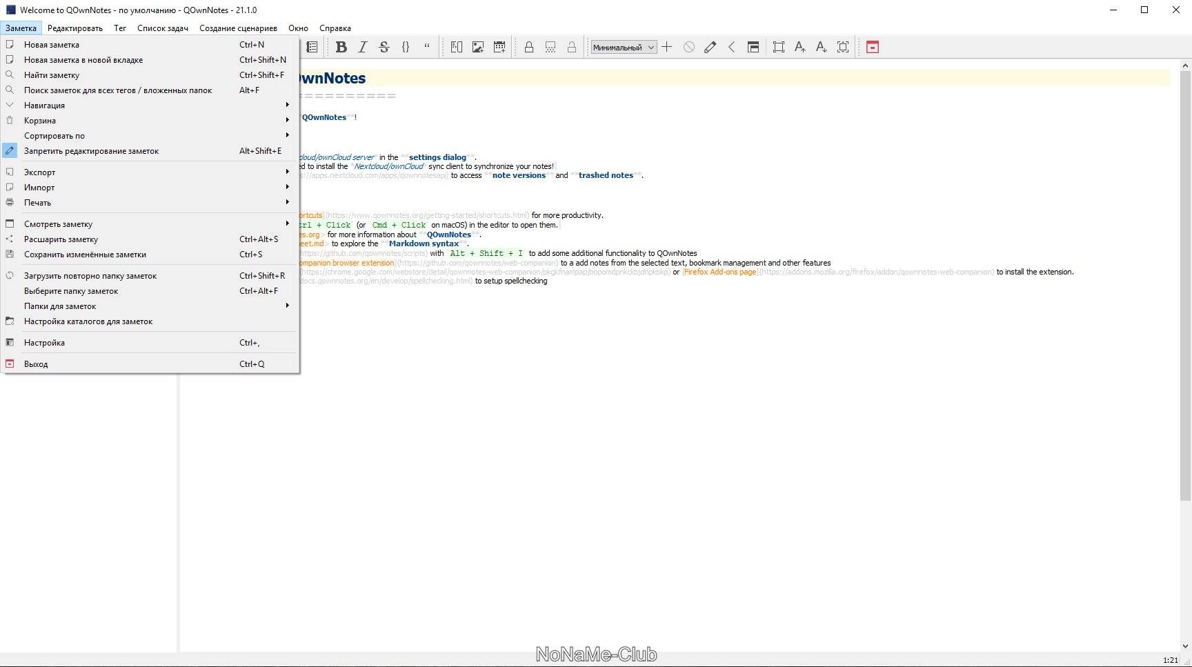This screenshot has width=1192, height=667.
Task: Click the red quit icon in the toolbar
Action: [873, 47]
